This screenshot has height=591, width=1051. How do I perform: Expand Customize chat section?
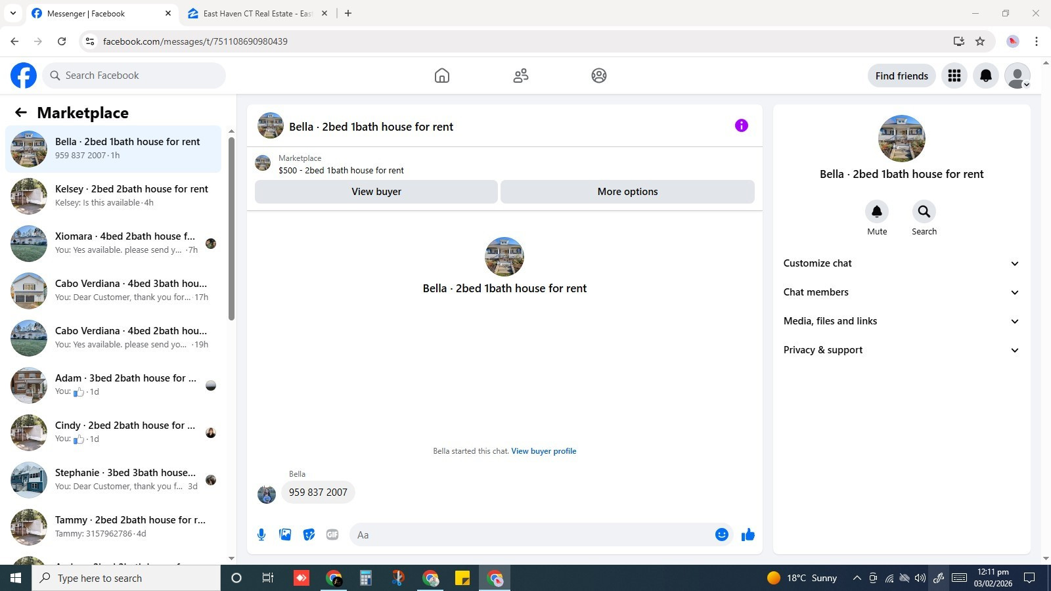[901, 263]
